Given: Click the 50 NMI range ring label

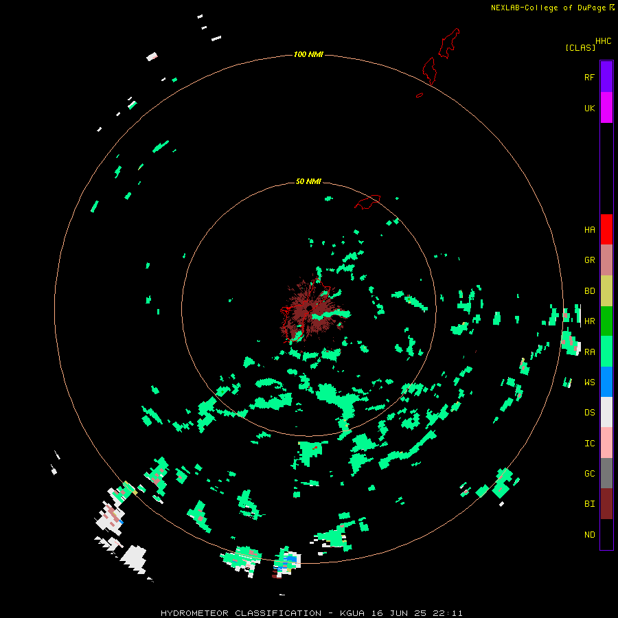Looking at the screenshot, I should pos(308,181).
